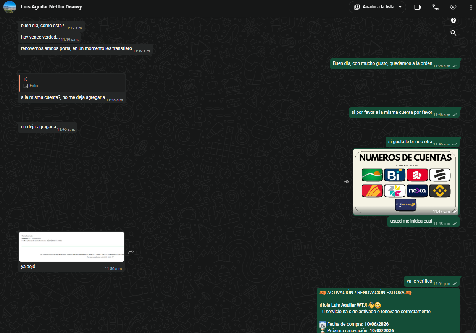Open the contact profile picture
This screenshot has width=476, height=333.
(x=10, y=7)
